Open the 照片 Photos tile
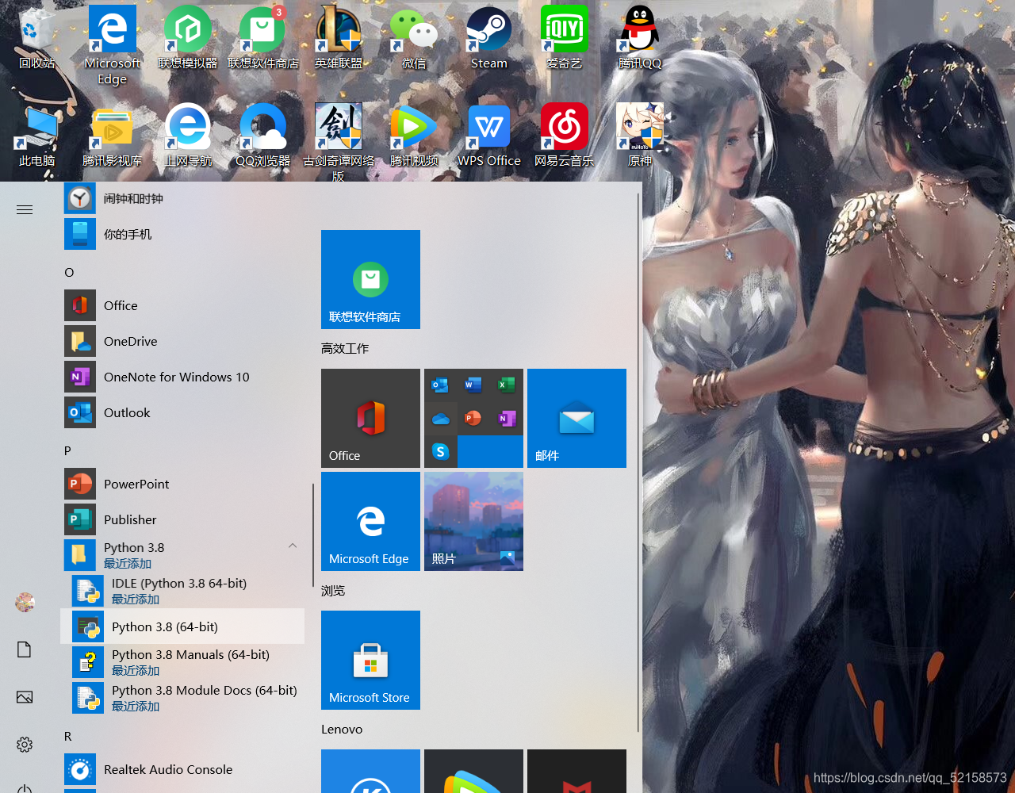The image size is (1015, 793). point(473,521)
